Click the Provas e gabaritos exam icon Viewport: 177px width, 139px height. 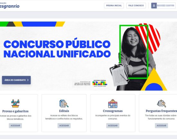coord(15,103)
